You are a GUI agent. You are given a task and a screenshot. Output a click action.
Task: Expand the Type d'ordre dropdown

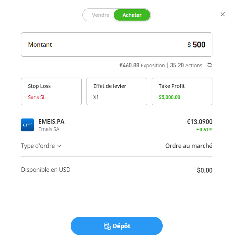click(x=41, y=146)
